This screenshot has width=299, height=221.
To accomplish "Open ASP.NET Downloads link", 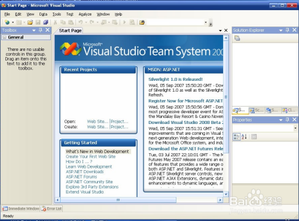I will coord(85,172).
